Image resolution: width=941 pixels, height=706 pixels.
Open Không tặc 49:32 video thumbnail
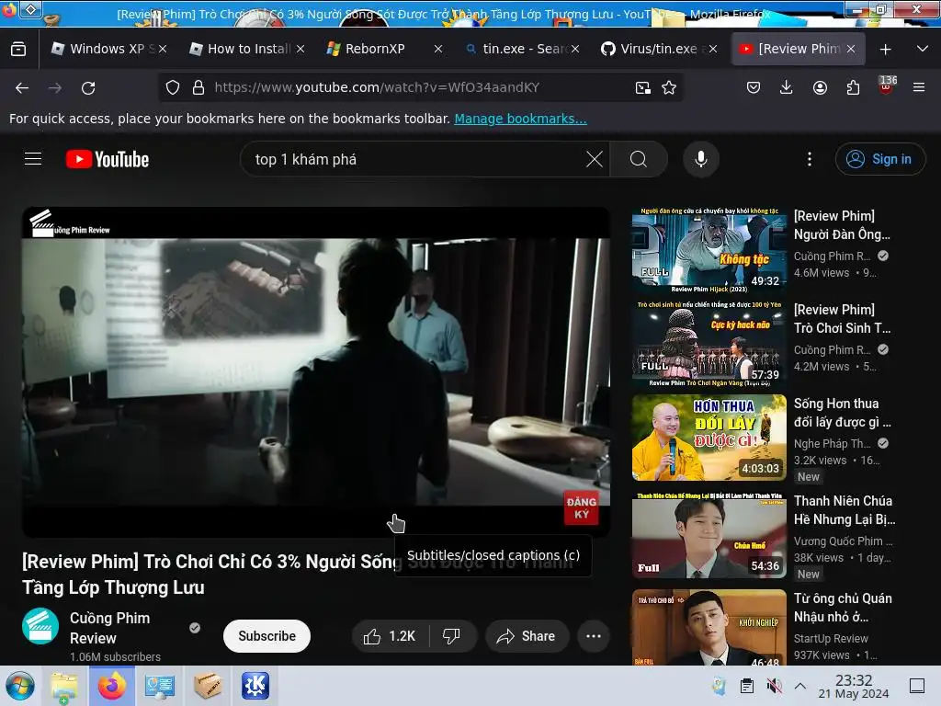coord(709,250)
